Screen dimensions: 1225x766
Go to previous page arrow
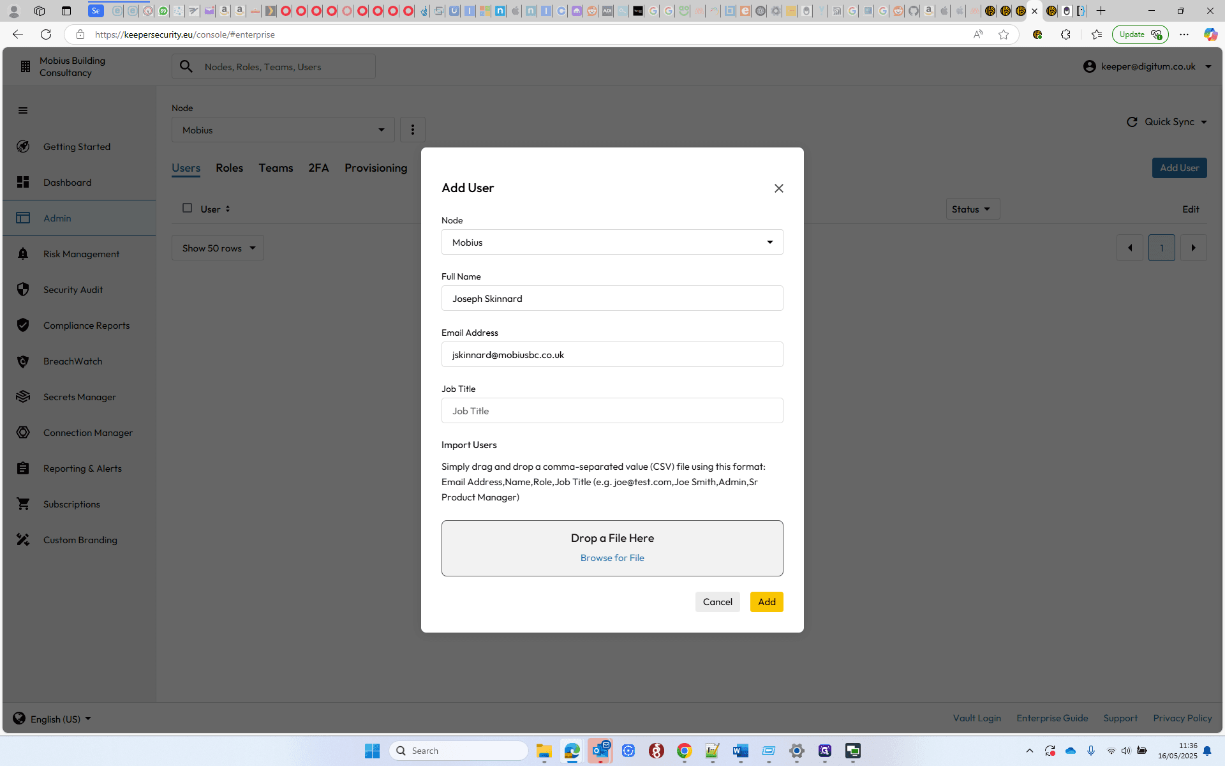click(1129, 248)
